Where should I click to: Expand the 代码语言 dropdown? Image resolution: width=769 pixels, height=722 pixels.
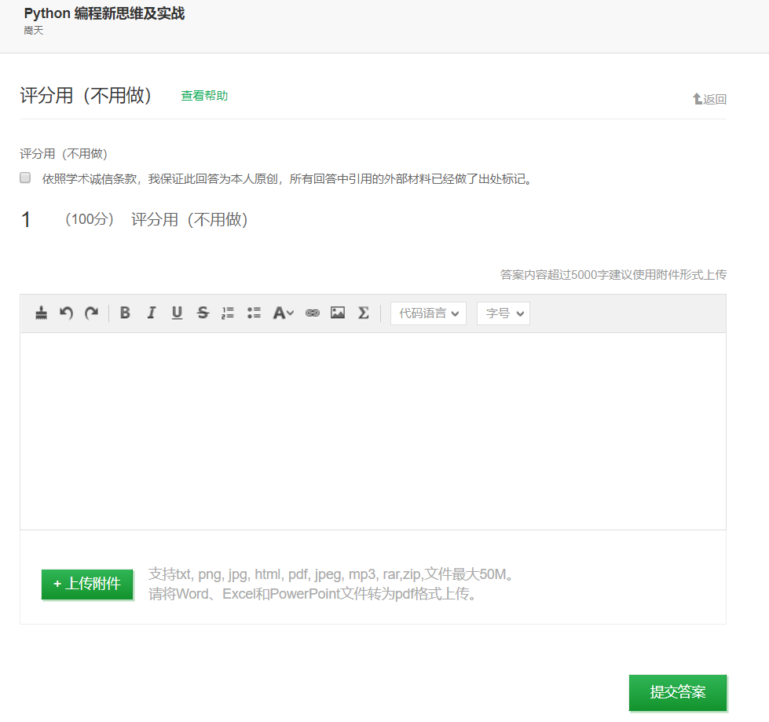428,313
